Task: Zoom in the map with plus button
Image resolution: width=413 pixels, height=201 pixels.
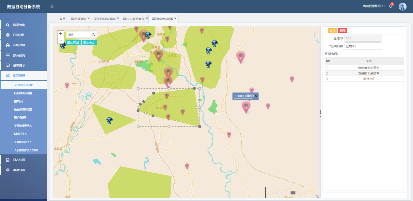Action: pyautogui.click(x=61, y=34)
